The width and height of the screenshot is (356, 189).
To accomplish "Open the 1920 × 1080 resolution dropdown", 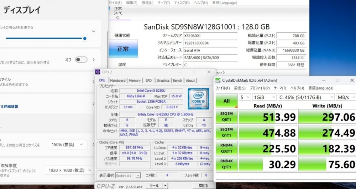I will click(69, 170).
